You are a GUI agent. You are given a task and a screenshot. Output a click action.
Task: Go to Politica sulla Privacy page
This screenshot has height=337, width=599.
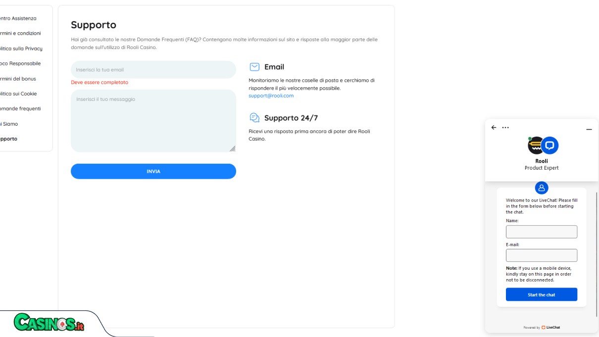(x=21, y=48)
